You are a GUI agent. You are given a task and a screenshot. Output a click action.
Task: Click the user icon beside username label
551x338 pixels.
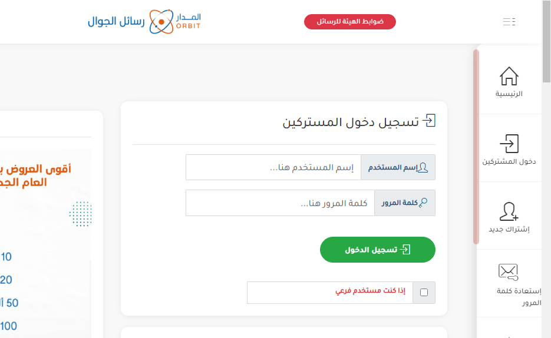(x=422, y=168)
